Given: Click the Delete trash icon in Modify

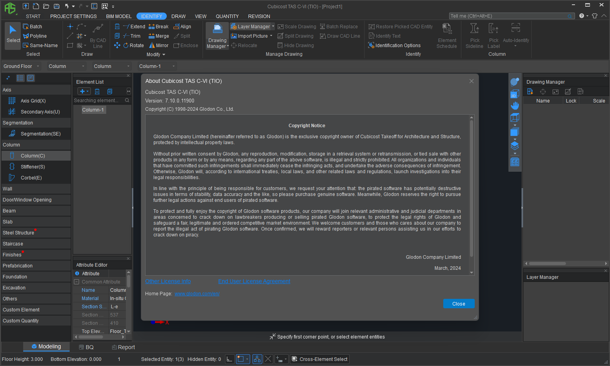Looking at the screenshot, I should (x=117, y=27).
